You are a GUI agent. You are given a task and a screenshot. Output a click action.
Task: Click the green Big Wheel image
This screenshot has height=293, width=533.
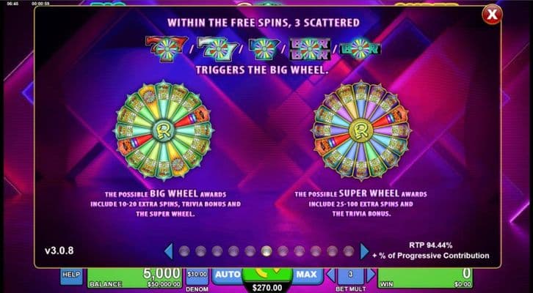pos(164,129)
